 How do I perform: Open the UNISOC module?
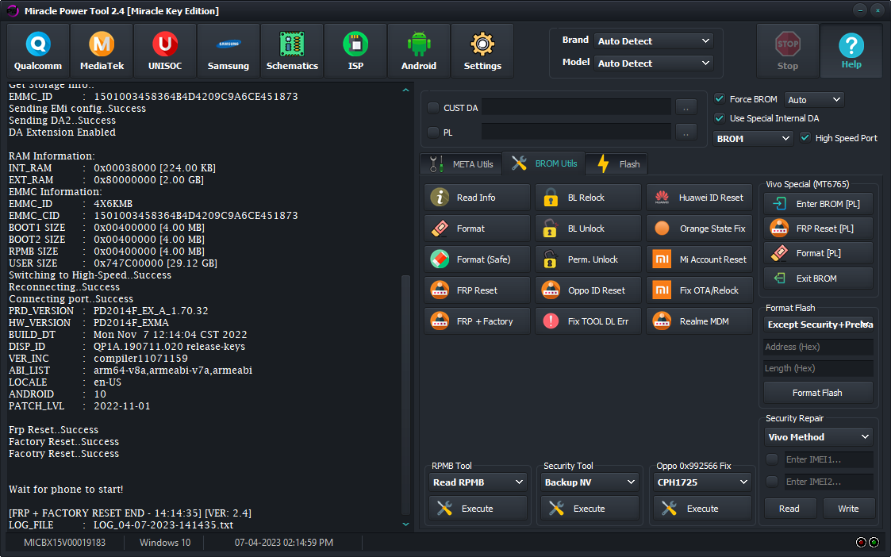(165, 51)
